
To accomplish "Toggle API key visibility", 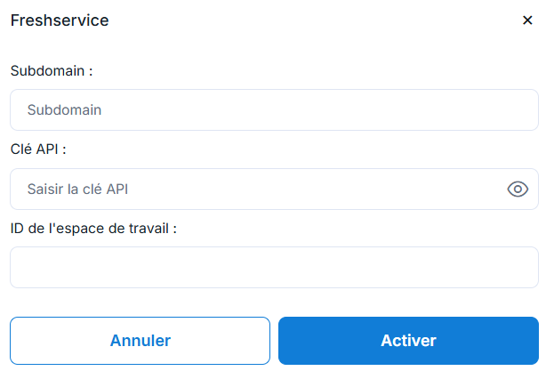I will (518, 189).
